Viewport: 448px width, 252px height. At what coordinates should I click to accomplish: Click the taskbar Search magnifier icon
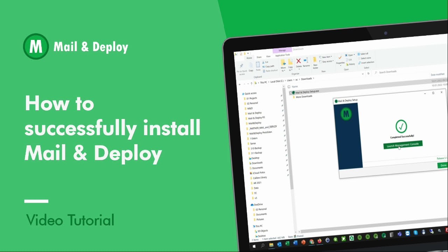[x=262, y=246]
